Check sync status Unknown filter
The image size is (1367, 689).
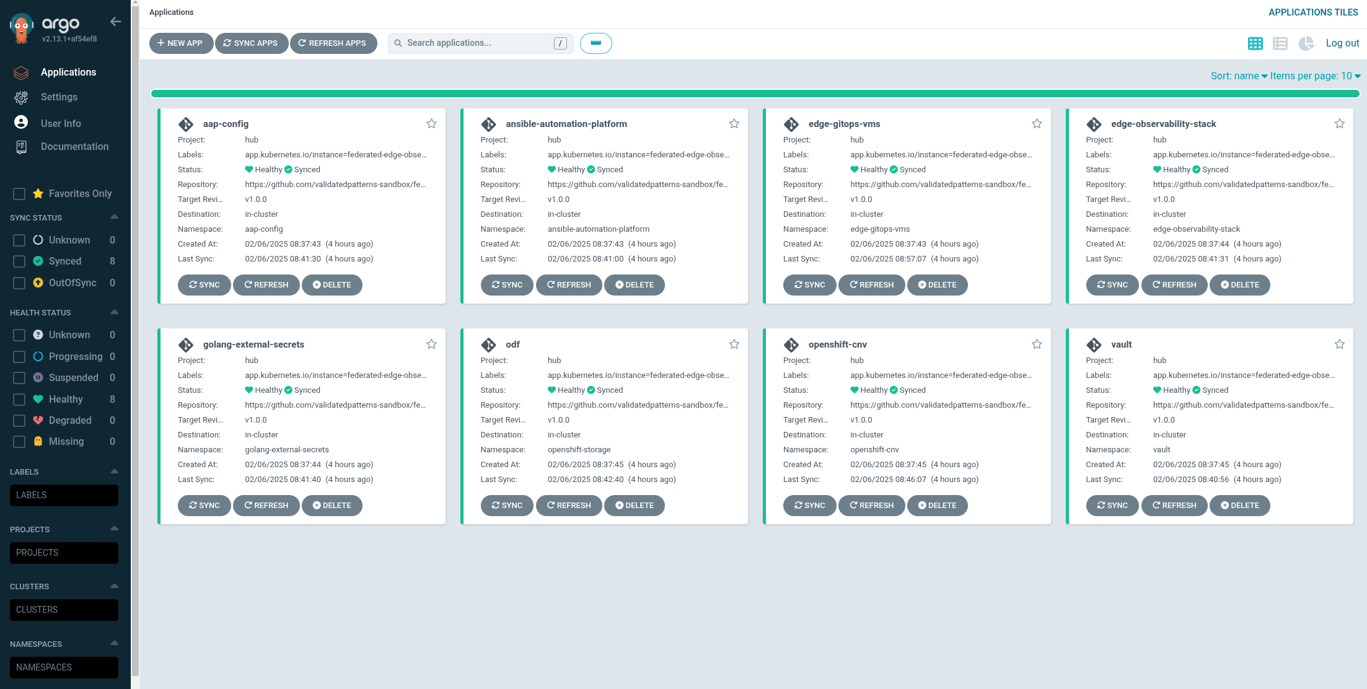(19, 240)
